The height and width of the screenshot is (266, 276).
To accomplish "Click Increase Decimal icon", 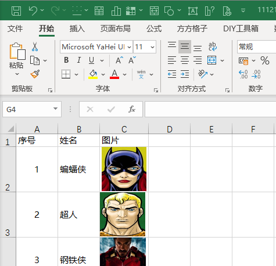I will [243, 74].
